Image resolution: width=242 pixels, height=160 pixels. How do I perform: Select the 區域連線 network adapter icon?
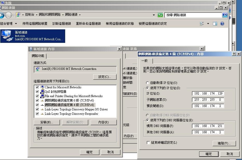6,36
